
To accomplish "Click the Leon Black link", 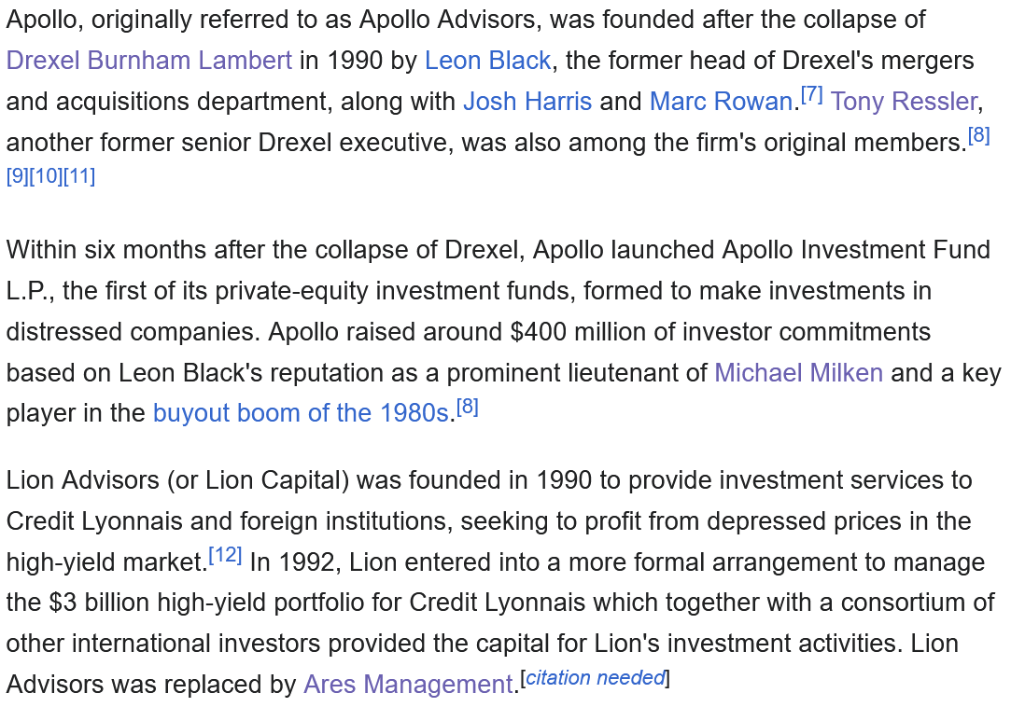I will (487, 61).
